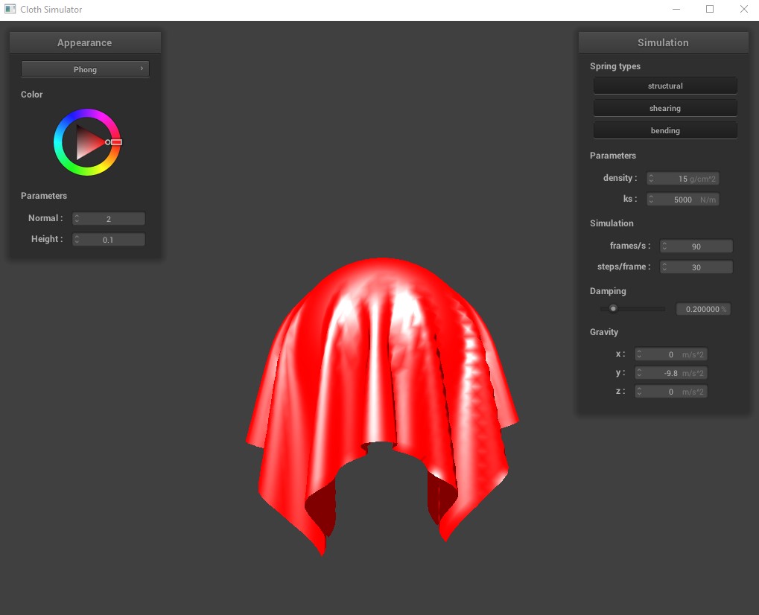Viewport: 759px width, 615px height.
Task: Click the Normal field stepper arrows
Action: pos(77,219)
